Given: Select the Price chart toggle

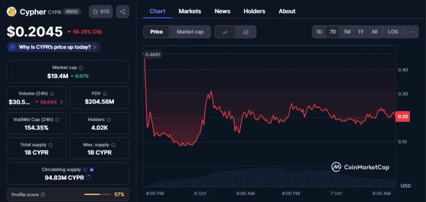Looking at the screenshot, I should coord(156,32).
